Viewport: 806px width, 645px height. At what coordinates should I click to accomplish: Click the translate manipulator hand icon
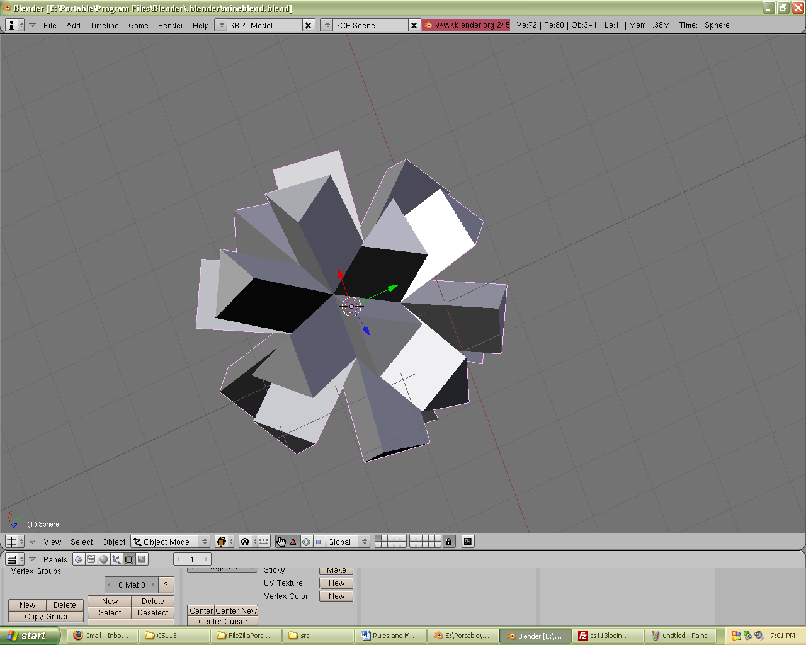pos(281,542)
